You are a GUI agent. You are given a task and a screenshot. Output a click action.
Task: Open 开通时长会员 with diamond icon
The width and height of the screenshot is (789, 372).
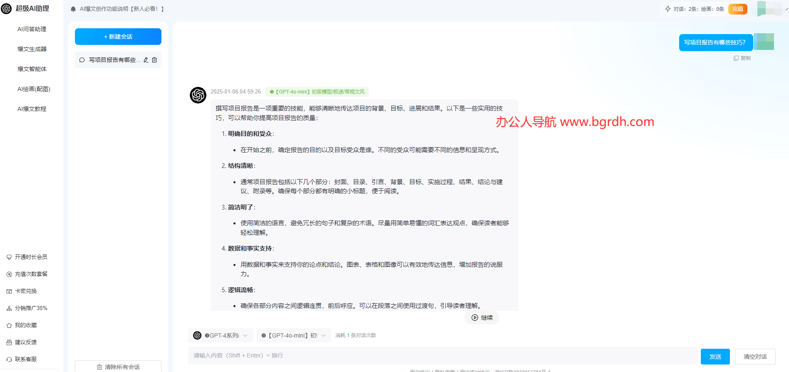pos(27,257)
